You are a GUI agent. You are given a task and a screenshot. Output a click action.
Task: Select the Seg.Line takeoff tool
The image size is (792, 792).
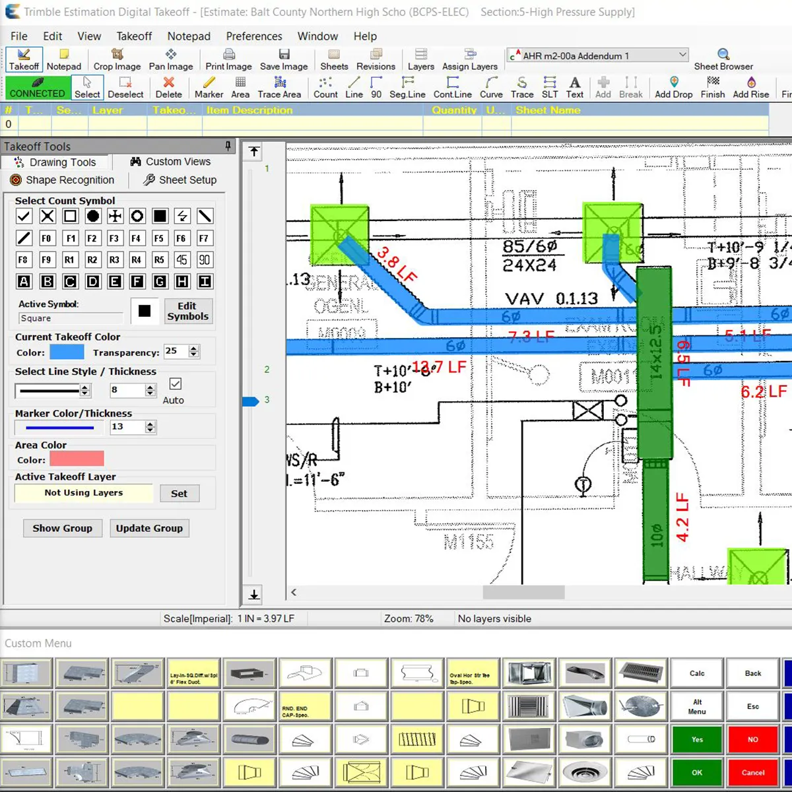pos(407,86)
